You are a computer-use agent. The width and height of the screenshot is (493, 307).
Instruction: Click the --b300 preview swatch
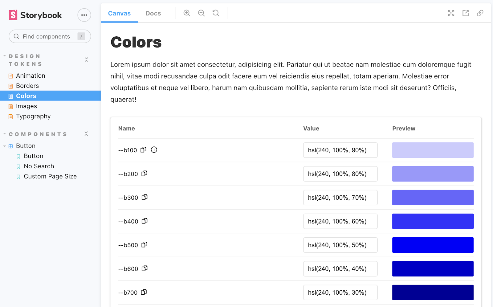433,198
